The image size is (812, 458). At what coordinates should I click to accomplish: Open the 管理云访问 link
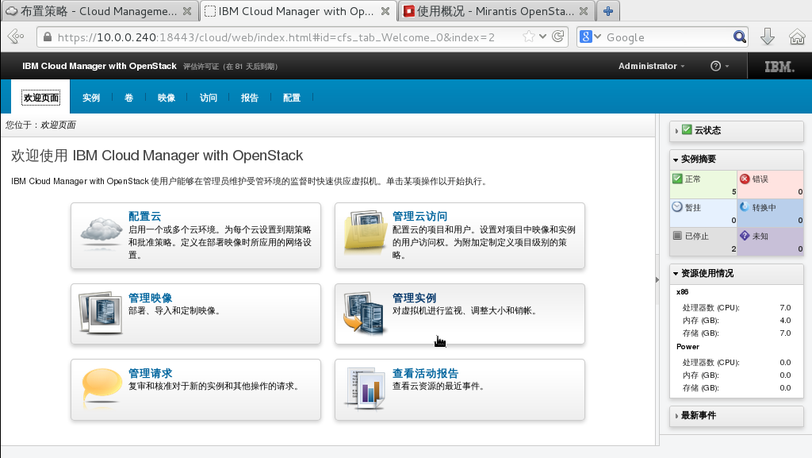[x=420, y=216]
